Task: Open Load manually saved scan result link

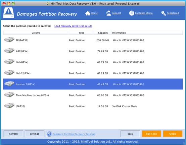Action: click(73, 26)
